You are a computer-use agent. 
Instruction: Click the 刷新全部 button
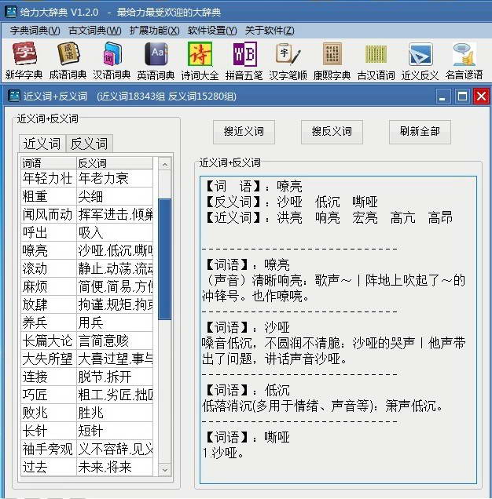coord(420,132)
